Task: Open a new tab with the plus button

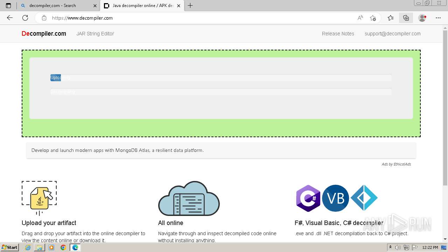Action: click(x=190, y=6)
